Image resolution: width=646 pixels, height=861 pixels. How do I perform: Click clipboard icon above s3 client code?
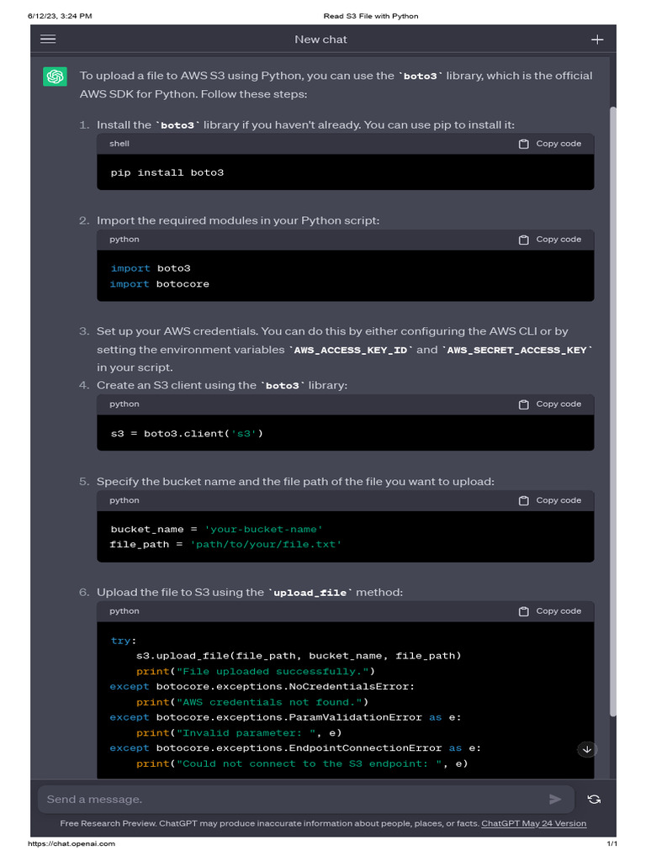click(524, 404)
